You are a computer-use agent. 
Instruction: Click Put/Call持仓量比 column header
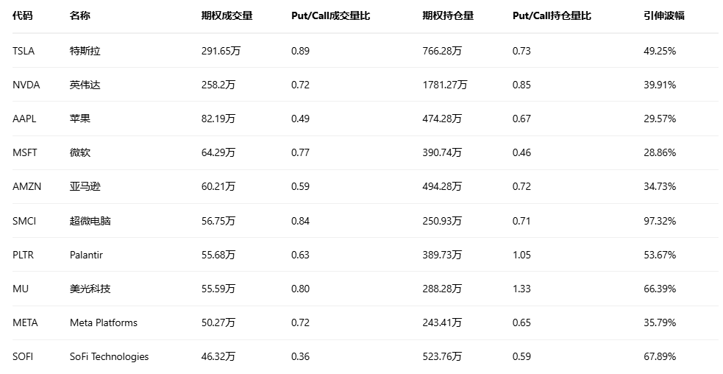[x=552, y=15]
